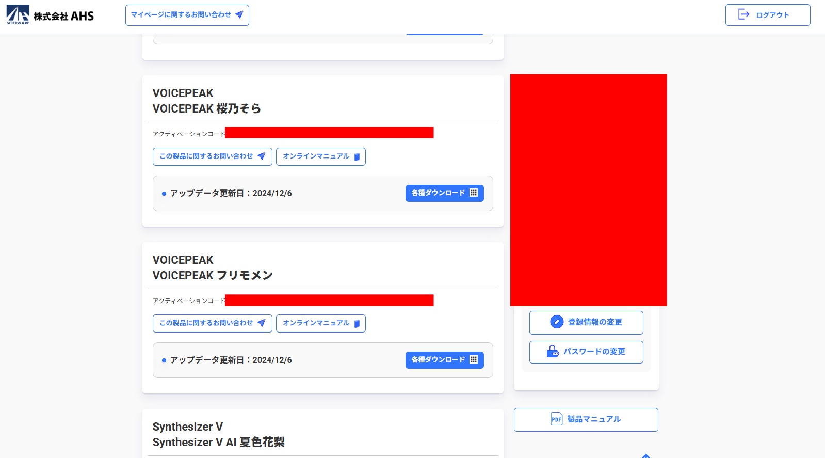Open この製品に関するお問い合わせ for フリモメン
Viewport: 825px width, 458px height.
pyautogui.click(x=212, y=323)
